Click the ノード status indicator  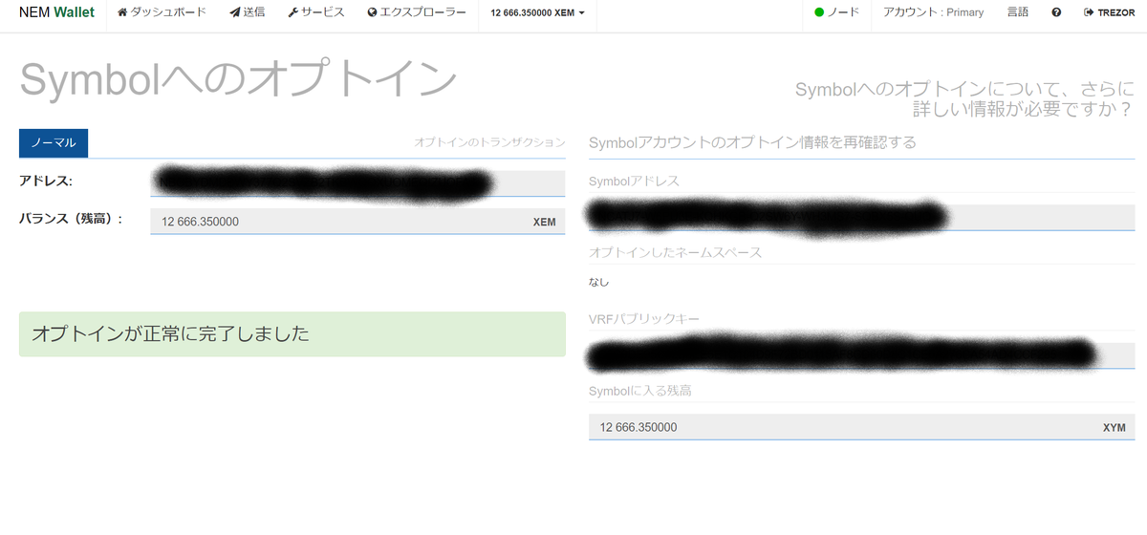pyautogui.click(x=836, y=12)
